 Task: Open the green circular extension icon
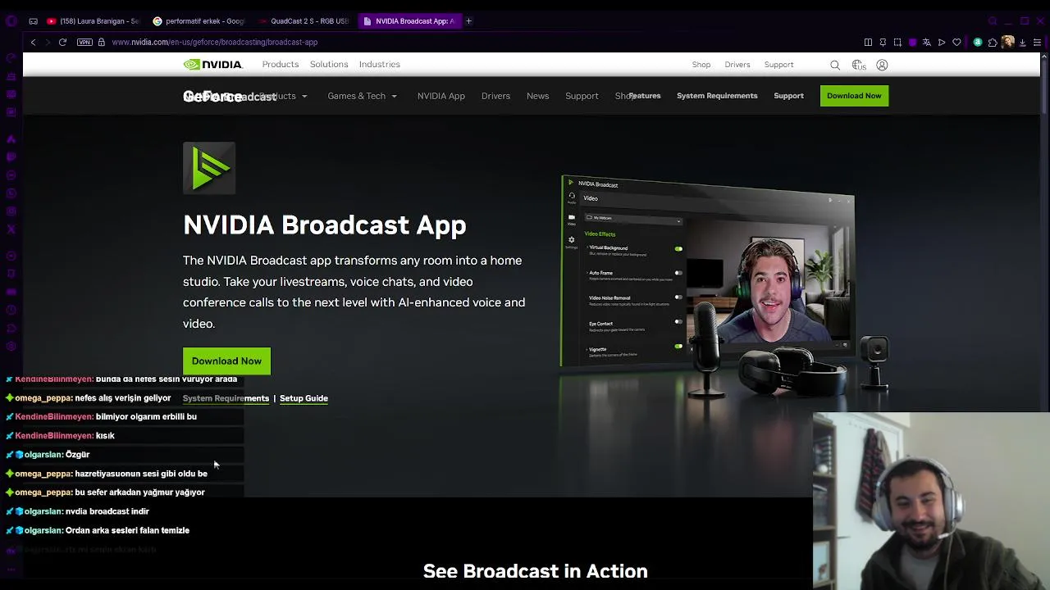(x=978, y=42)
